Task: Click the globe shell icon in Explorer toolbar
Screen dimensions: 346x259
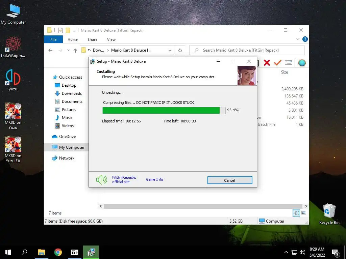Action: pyautogui.click(x=302, y=63)
